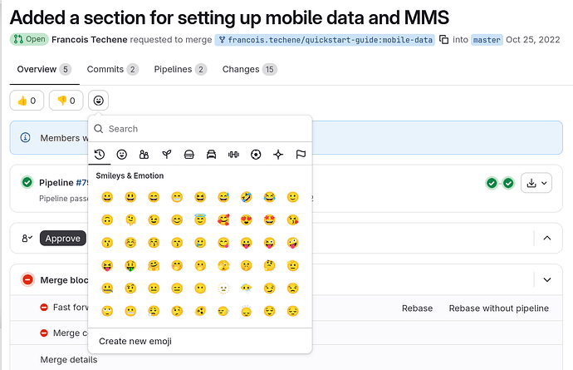Image resolution: width=573 pixels, height=370 pixels.
Task: Click the pipeline passed status icon
Action: [27, 182]
